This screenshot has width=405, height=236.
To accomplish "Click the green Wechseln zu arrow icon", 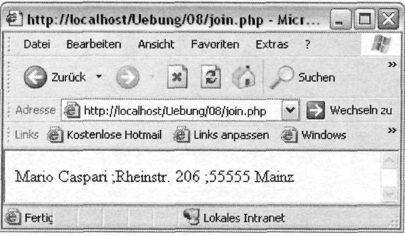I will pyautogui.click(x=316, y=110).
